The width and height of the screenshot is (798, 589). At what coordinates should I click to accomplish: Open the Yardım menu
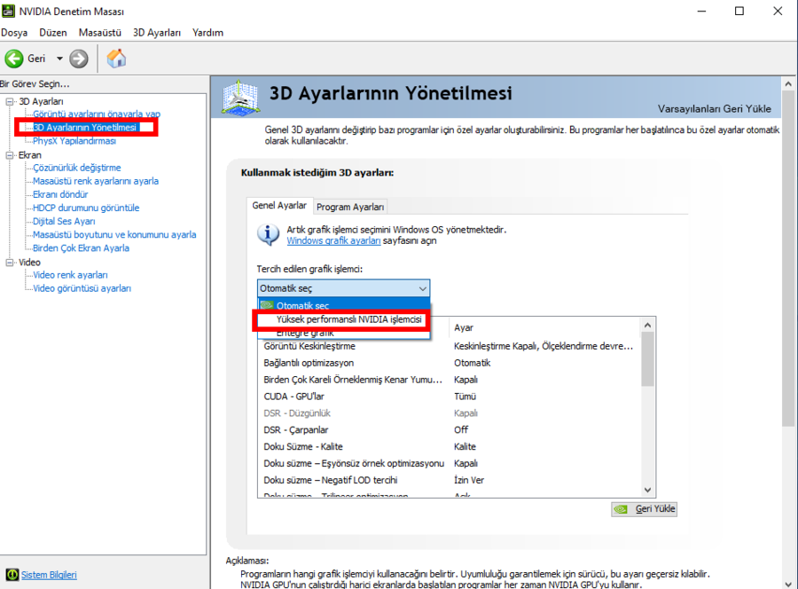[207, 33]
